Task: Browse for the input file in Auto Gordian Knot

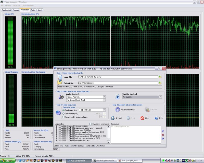Action: point(160,77)
